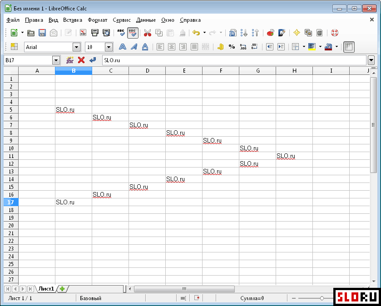381x306 pixels.
Task: Delete a decimal place
Action: 255,47
